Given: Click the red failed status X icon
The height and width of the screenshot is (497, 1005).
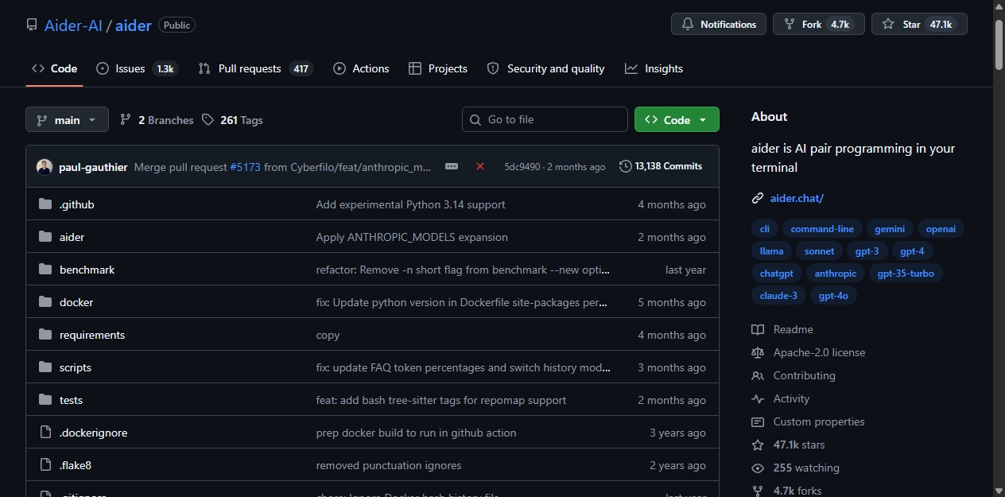Looking at the screenshot, I should tap(480, 166).
